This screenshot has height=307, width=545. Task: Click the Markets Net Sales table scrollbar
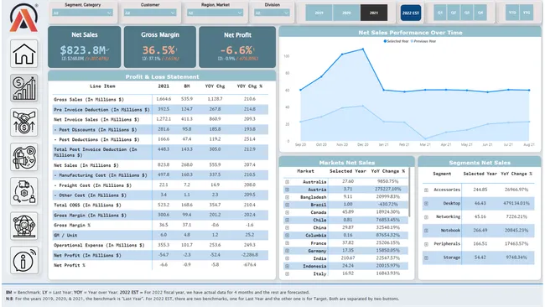pyautogui.click(x=409, y=192)
